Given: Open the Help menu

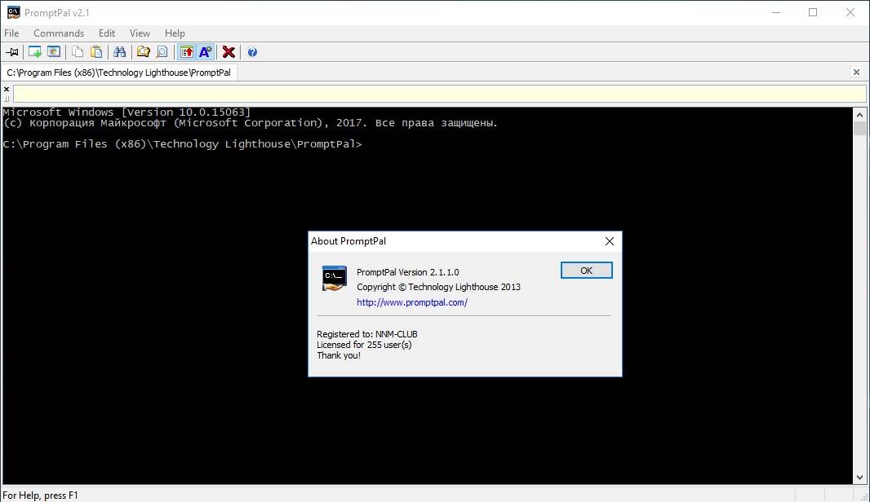Looking at the screenshot, I should click(x=175, y=33).
